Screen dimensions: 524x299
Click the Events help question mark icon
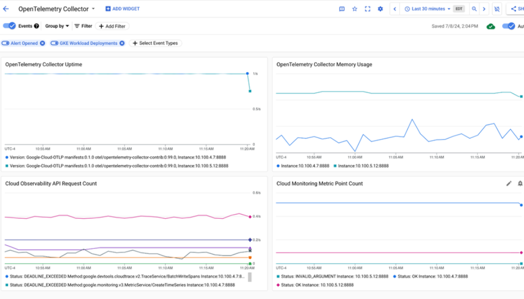36,26
